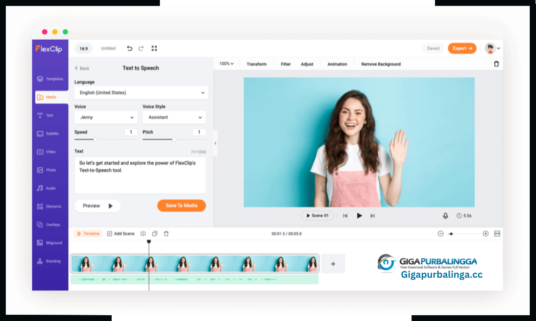Open the BKground sidebar section
This screenshot has width=536, height=321.
[x=50, y=243]
